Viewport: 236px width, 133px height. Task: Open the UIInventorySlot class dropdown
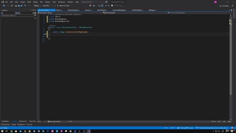pyautogui.click(x=135, y=13)
